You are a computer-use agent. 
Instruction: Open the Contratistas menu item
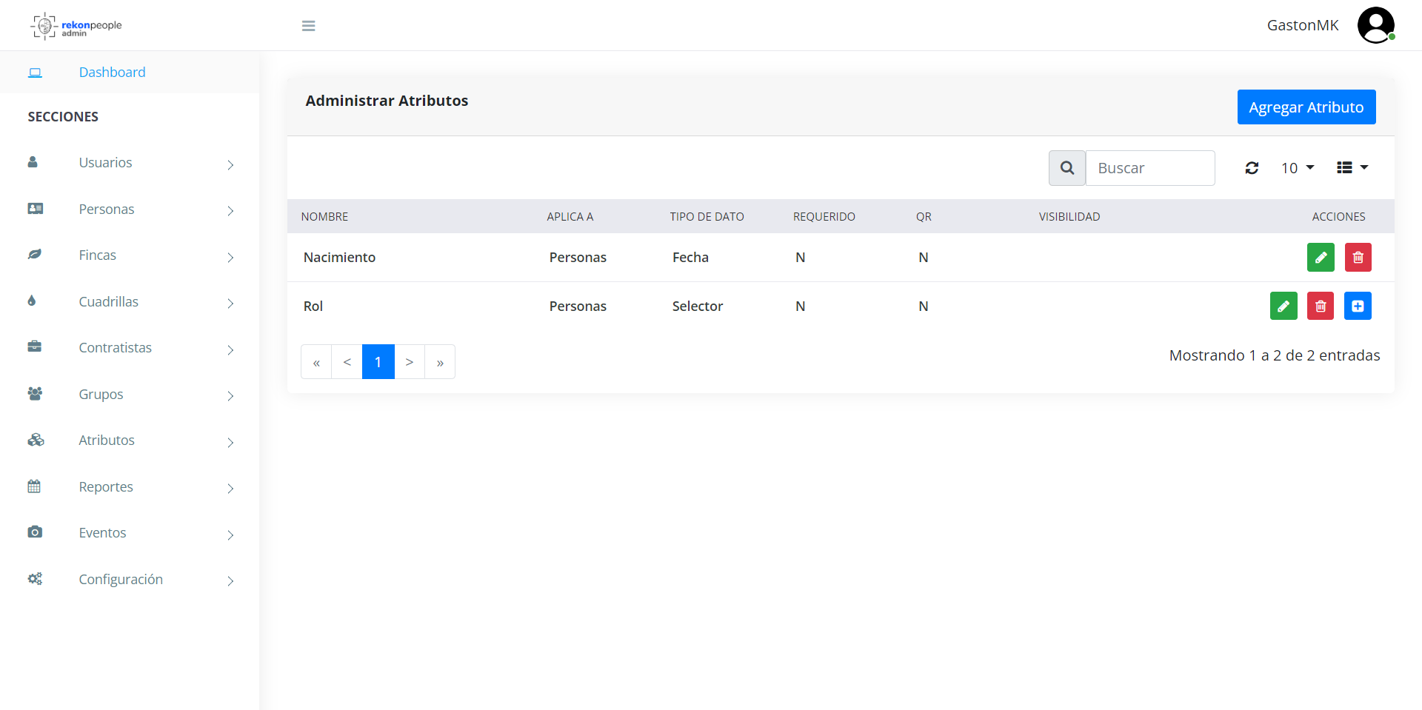click(x=130, y=348)
